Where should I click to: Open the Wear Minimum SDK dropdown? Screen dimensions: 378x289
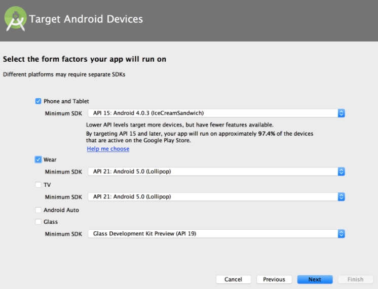pyautogui.click(x=216, y=172)
